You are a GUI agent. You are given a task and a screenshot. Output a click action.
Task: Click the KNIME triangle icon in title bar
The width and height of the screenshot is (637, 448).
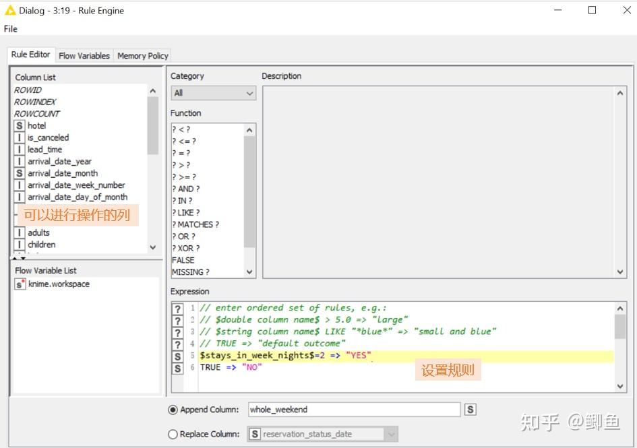tap(9, 10)
